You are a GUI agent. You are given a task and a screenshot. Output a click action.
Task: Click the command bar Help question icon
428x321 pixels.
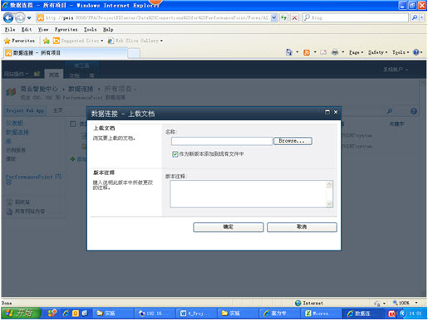point(416,52)
